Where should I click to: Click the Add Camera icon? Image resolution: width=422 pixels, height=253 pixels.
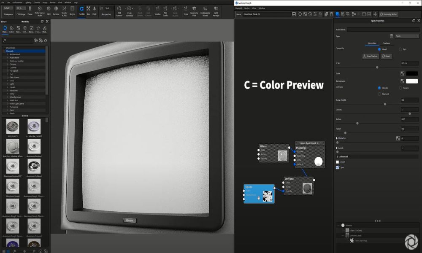[119, 10]
